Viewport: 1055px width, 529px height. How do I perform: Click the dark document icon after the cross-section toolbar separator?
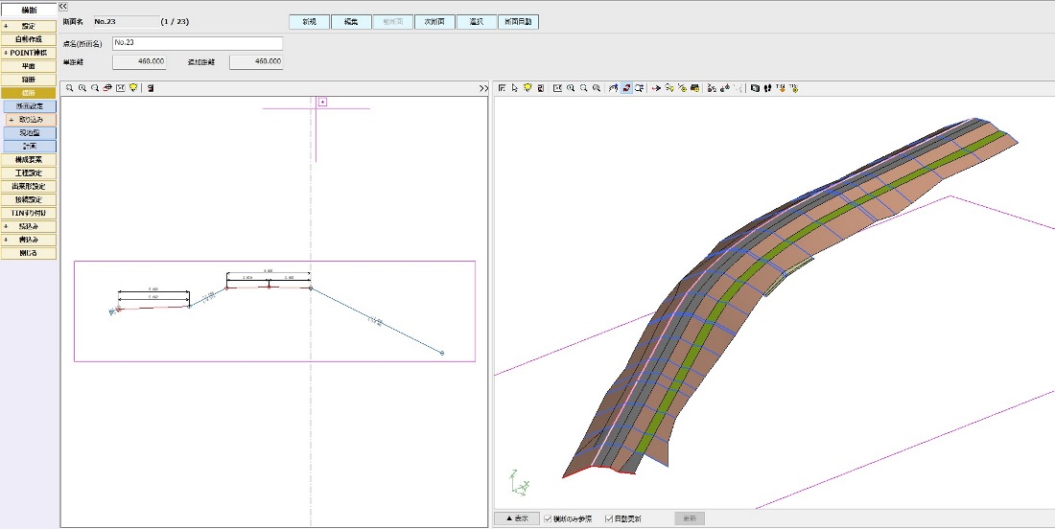(x=151, y=88)
